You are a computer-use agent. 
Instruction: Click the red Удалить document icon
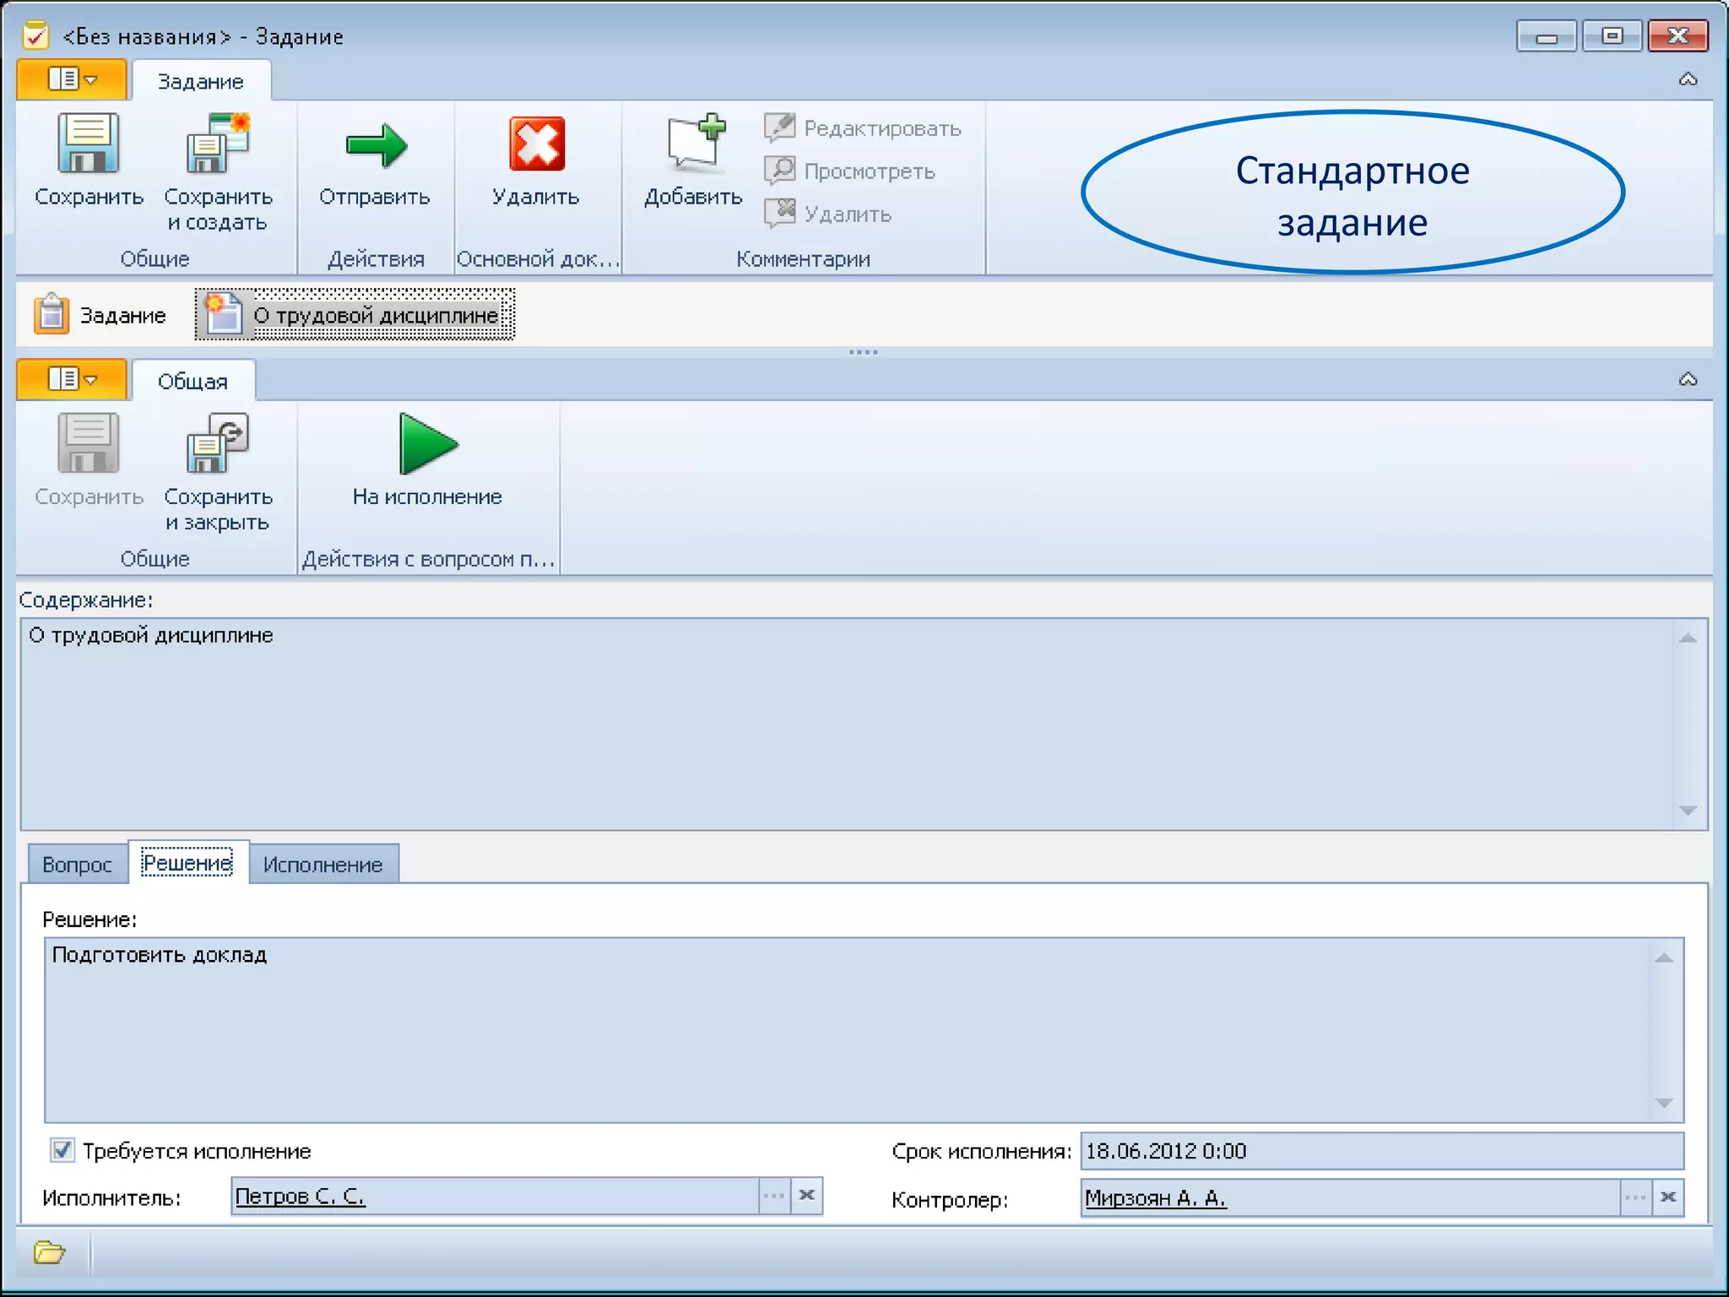pos(536,145)
